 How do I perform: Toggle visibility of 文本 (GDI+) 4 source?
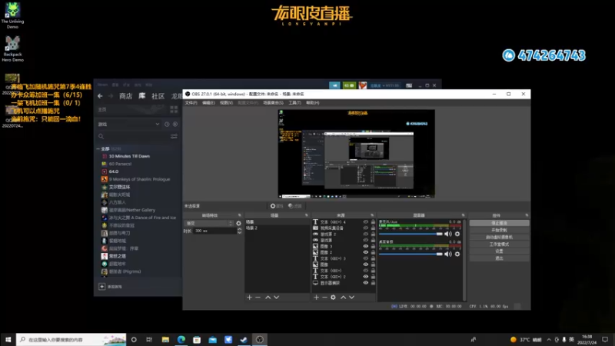[x=366, y=222]
